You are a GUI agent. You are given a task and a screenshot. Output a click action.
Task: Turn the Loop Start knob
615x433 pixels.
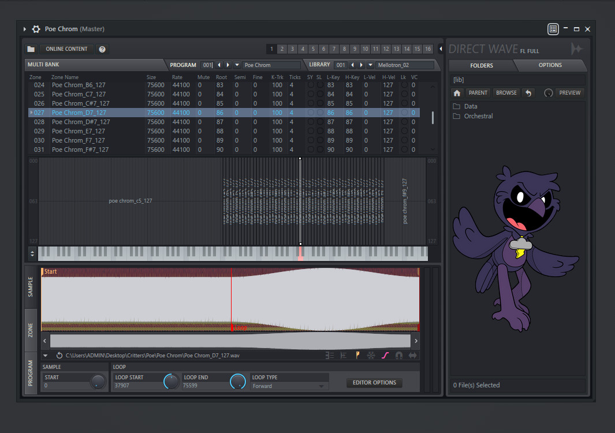[172, 382]
